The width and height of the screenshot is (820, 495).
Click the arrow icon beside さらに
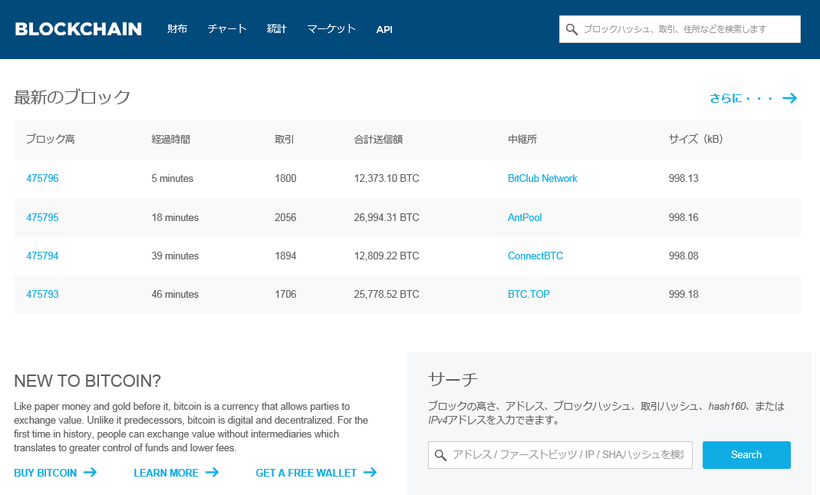pyautogui.click(x=789, y=98)
